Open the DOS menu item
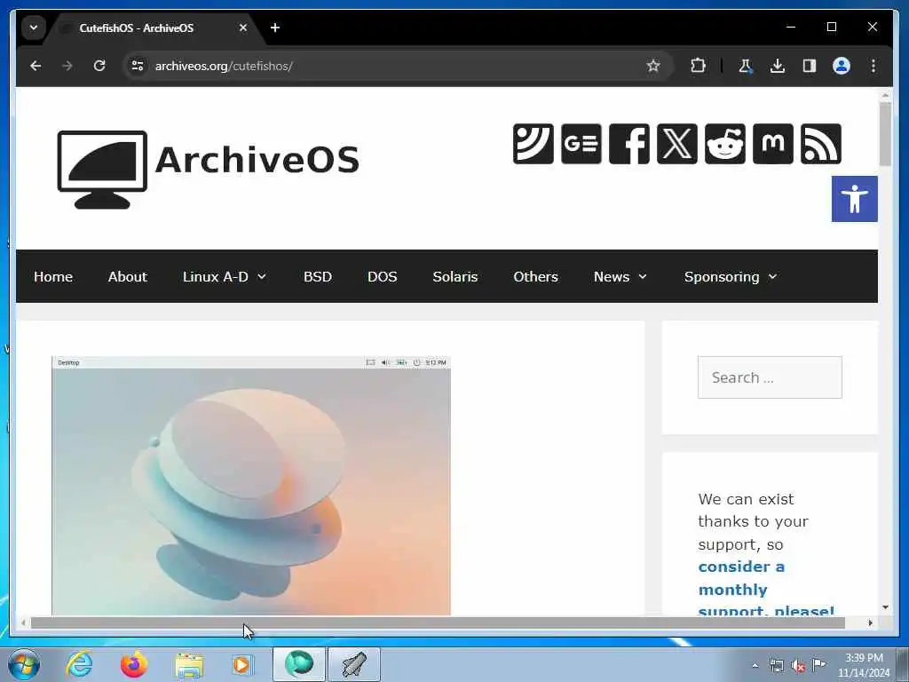The width and height of the screenshot is (909, 682). coord(382,277)
